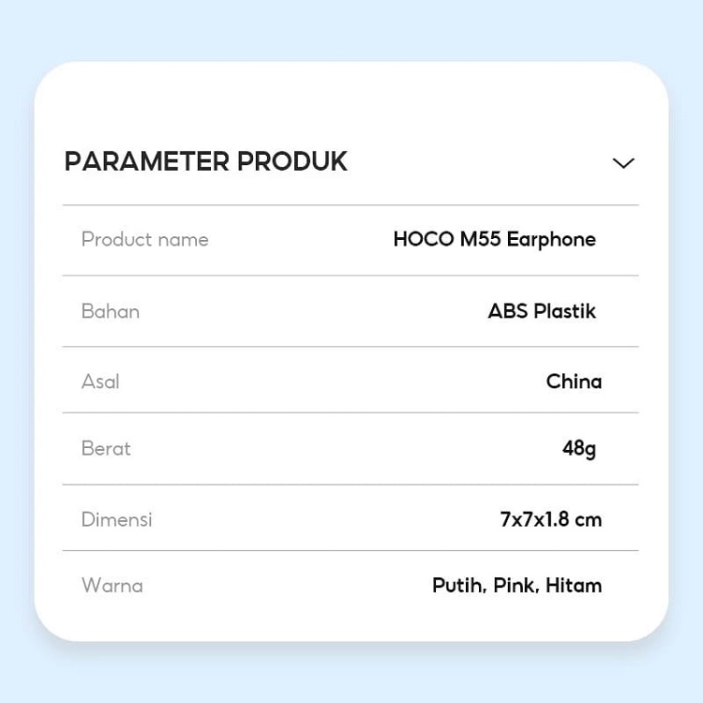
Task: Click the M55 model number
Action: [x=480, y=239]
